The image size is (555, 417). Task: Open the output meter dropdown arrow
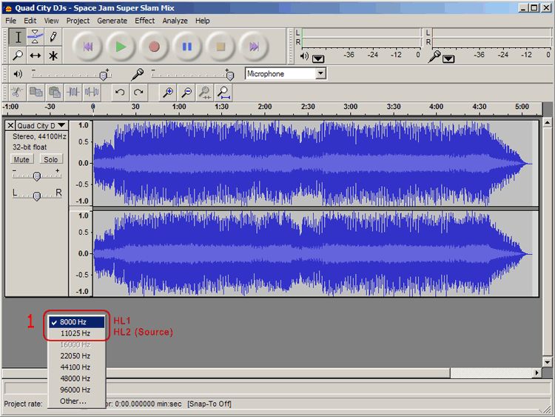pyautogui.click(x=318, y=58)
